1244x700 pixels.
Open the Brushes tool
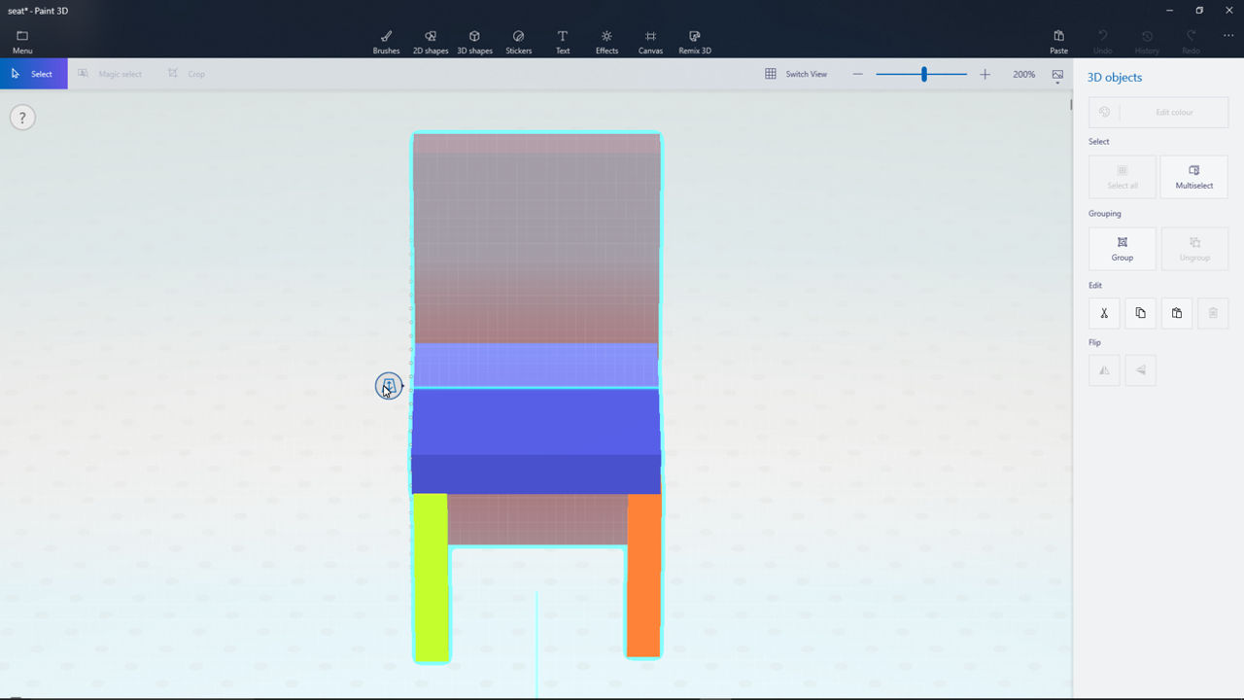(x=386, y=42)
